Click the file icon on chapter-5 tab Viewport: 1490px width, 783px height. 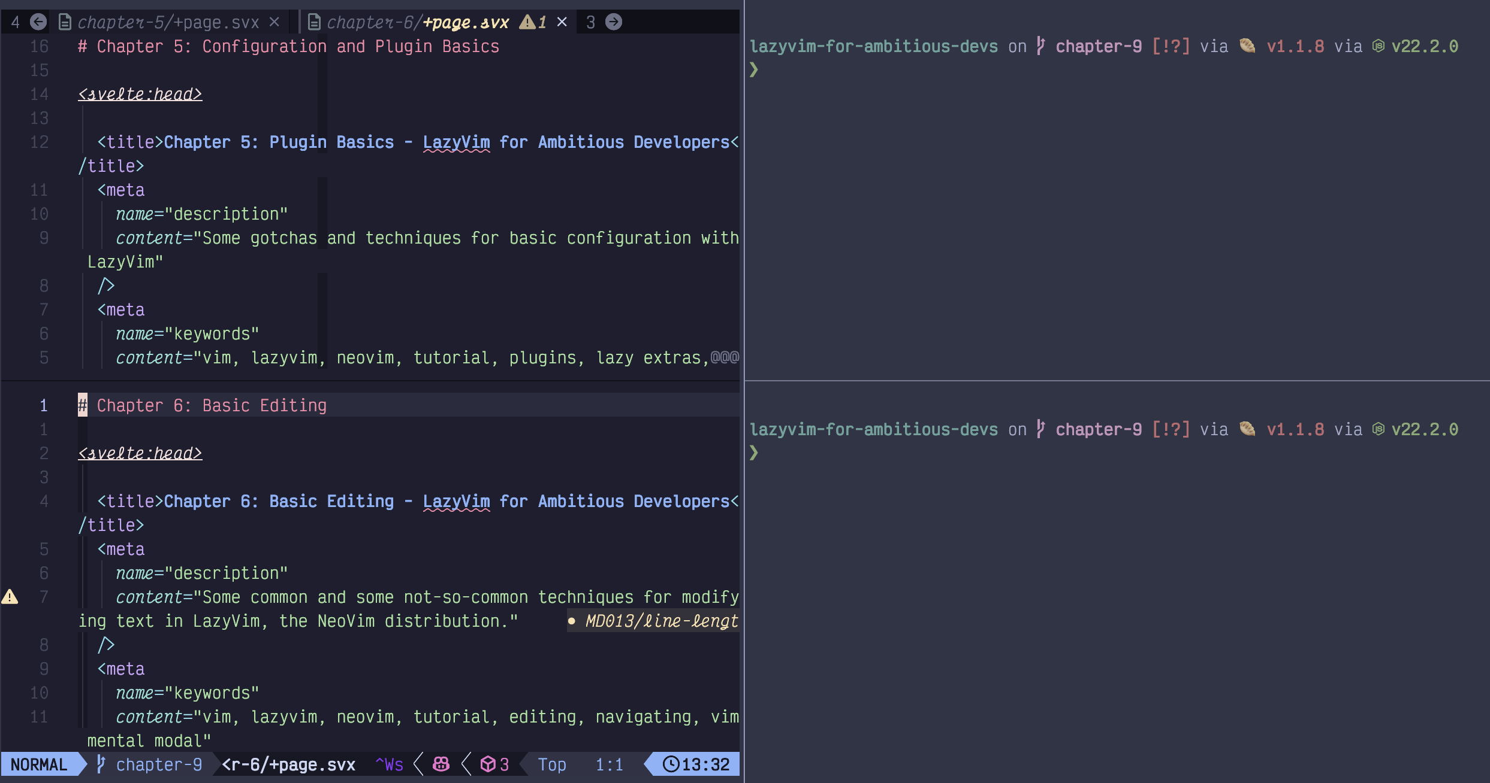[65, 22]
